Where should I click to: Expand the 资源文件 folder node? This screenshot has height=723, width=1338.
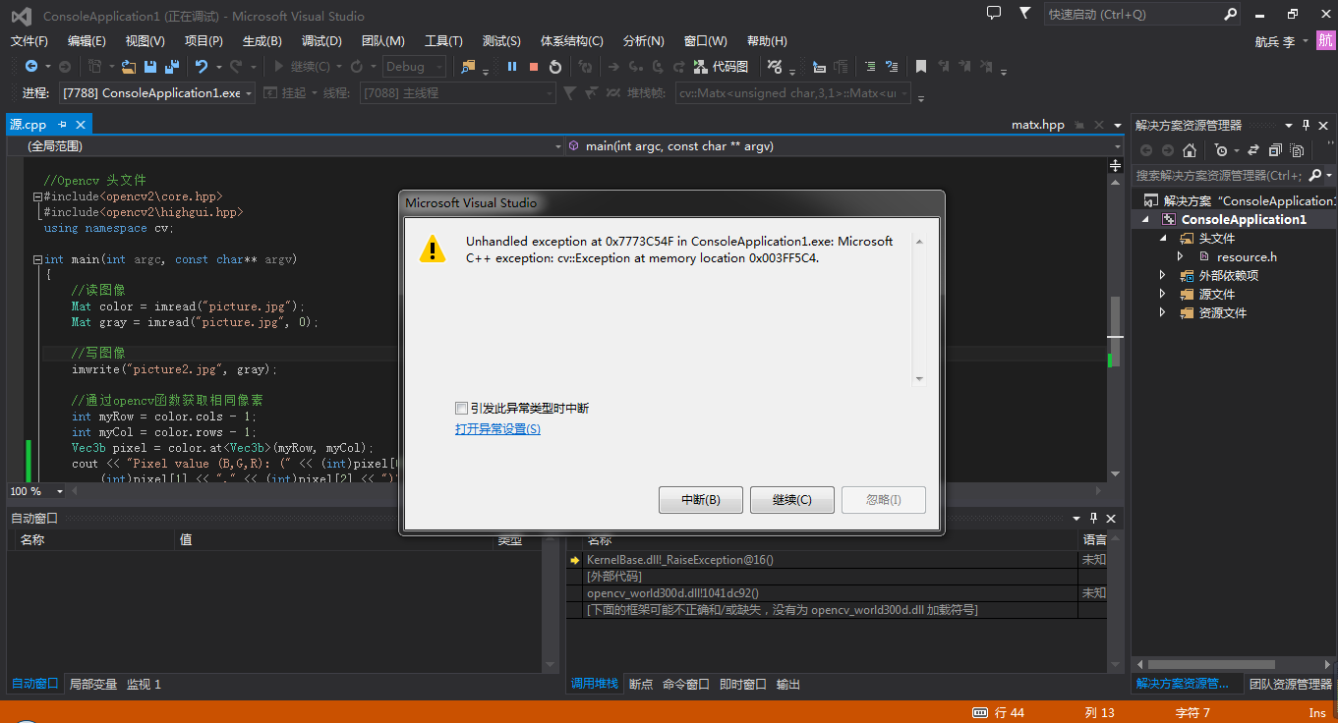(x=1163, y=313)
